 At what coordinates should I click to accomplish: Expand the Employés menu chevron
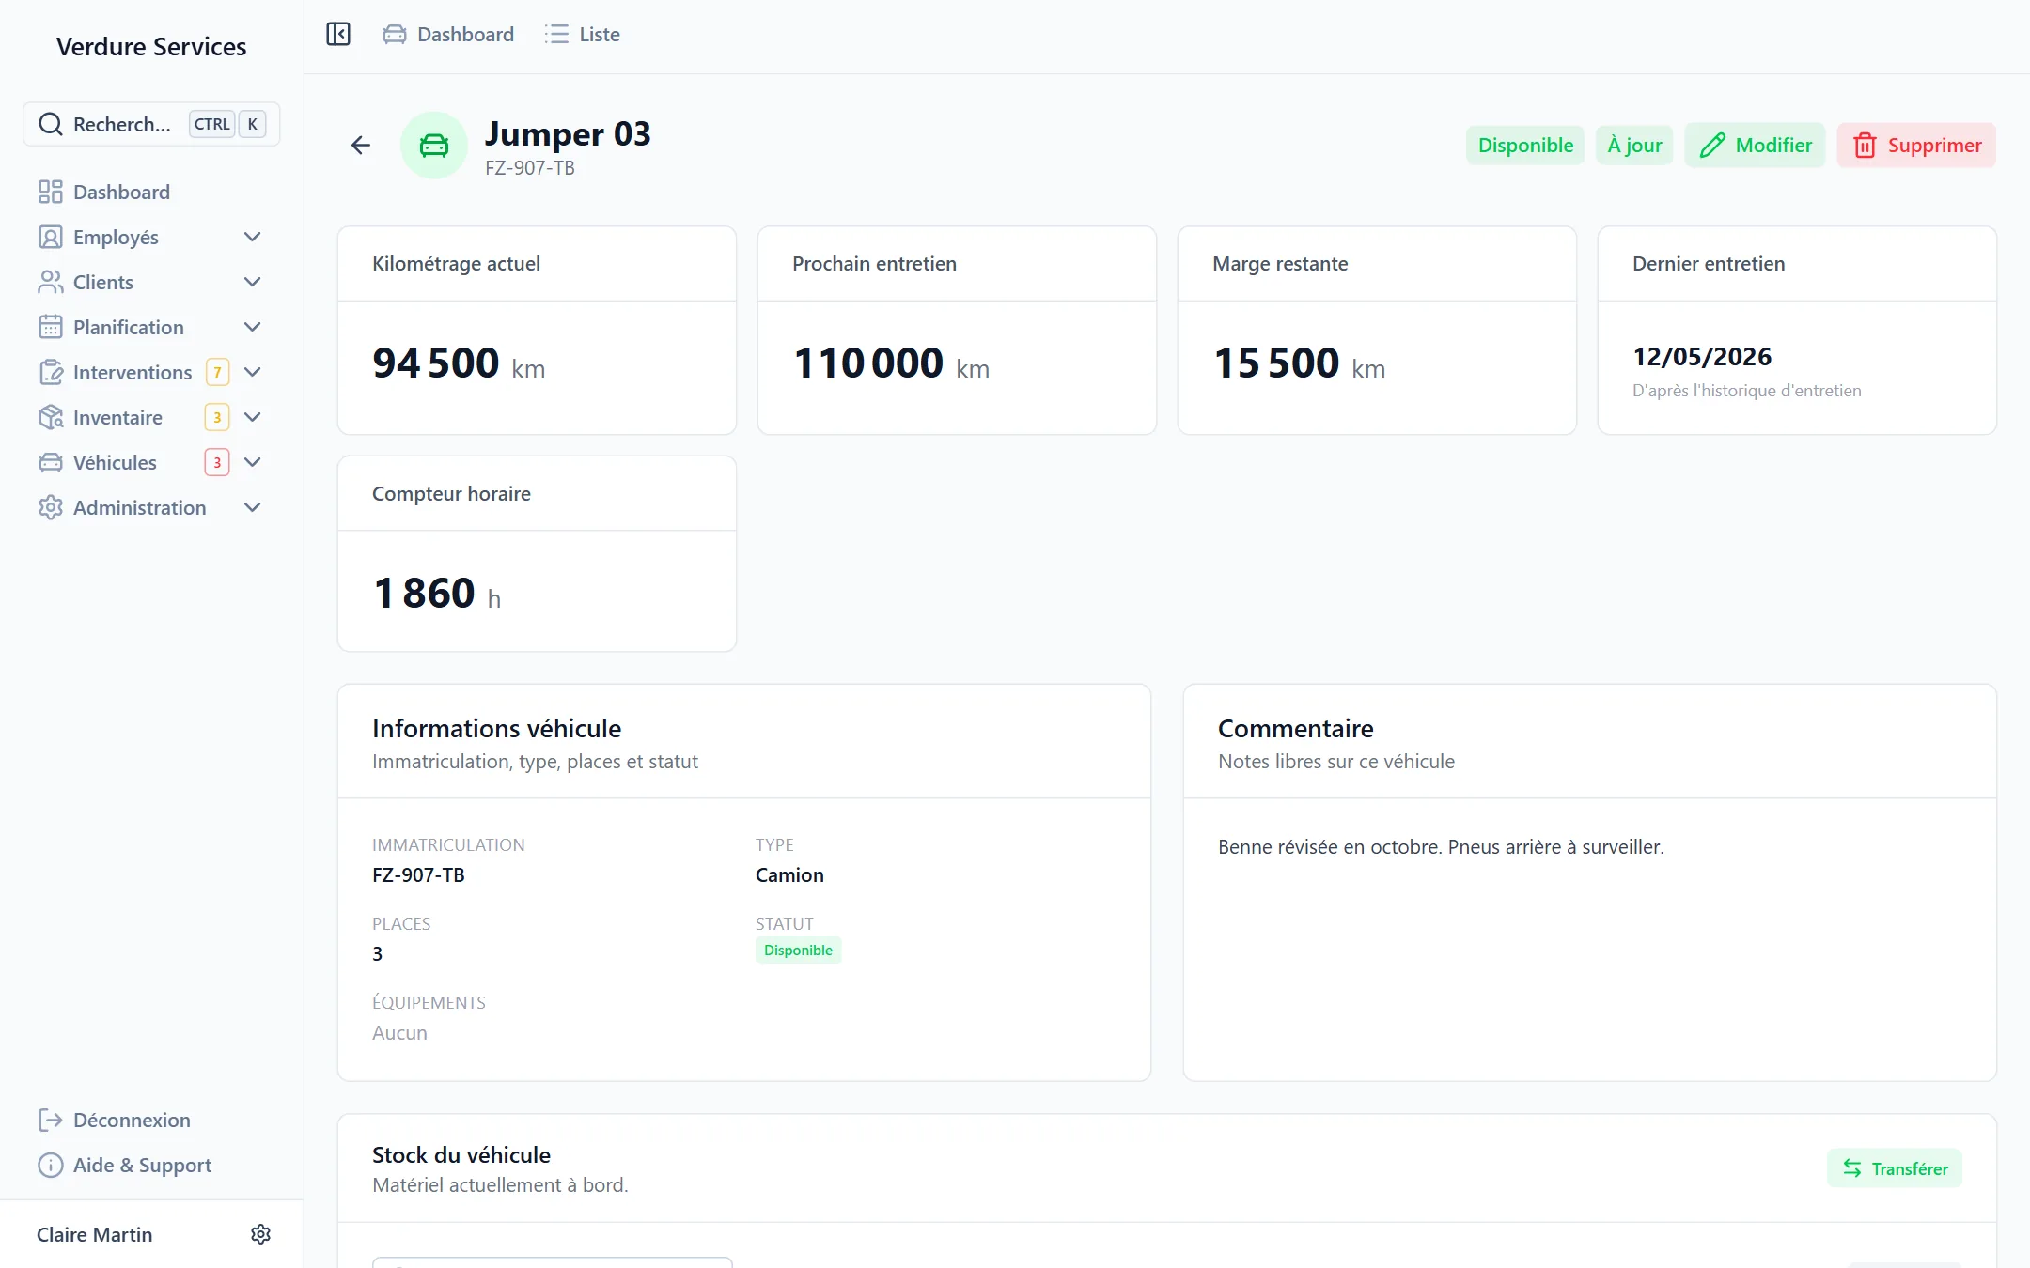252,237
